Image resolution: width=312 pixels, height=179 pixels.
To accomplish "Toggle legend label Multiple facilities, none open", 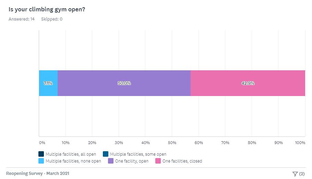I will pyautogui.click(x=73, y=161).
